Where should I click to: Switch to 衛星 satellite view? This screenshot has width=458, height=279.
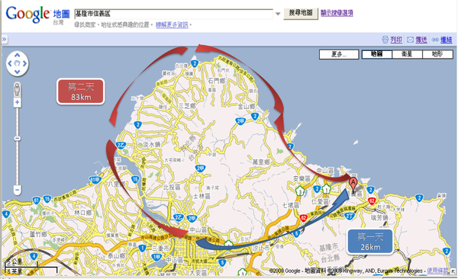[x=407, y=54]
